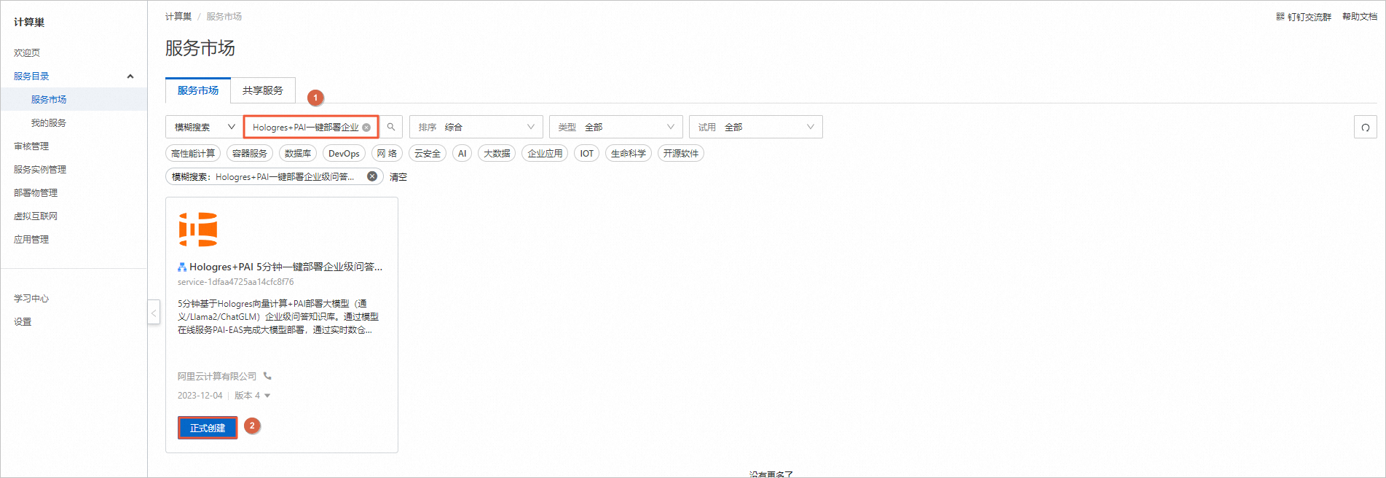
Task: Filter by 大数据 category tag
Action: pos(497,153)
